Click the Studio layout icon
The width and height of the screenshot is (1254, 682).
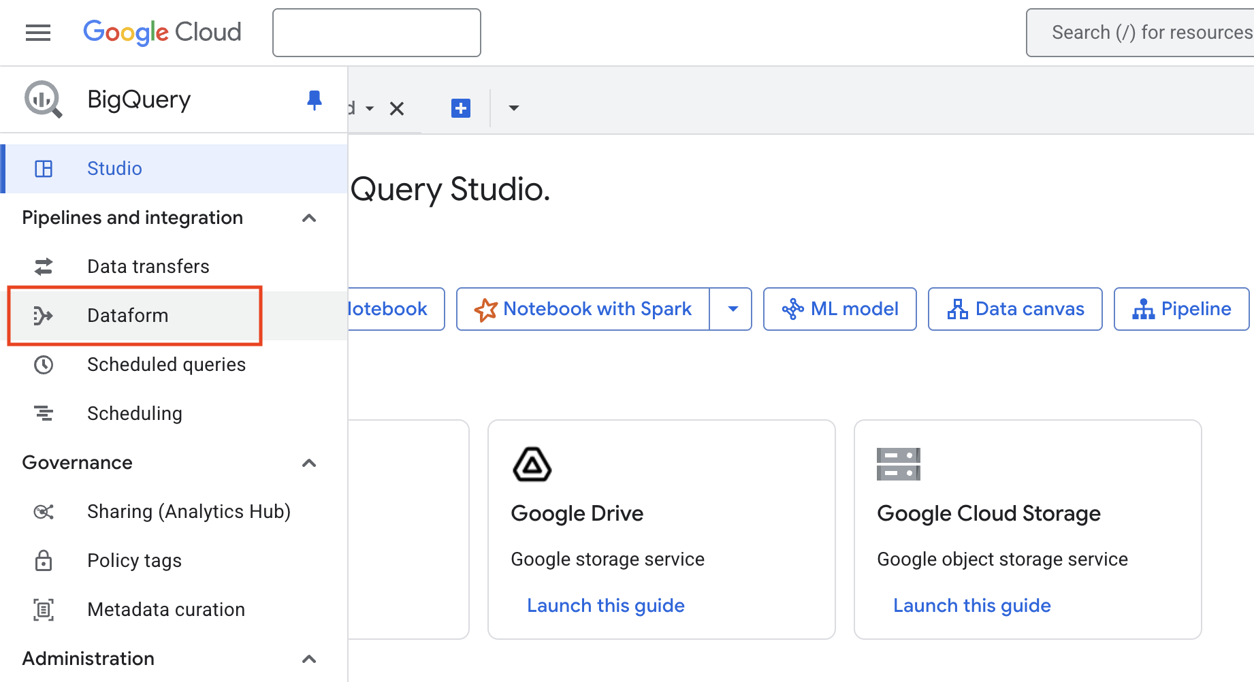pos(44,169)
